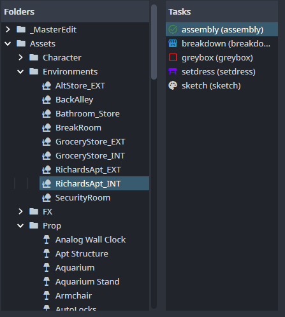Select the _MasterEdit folder
Viewport: 285px width, 317px height.
[53, 30]
